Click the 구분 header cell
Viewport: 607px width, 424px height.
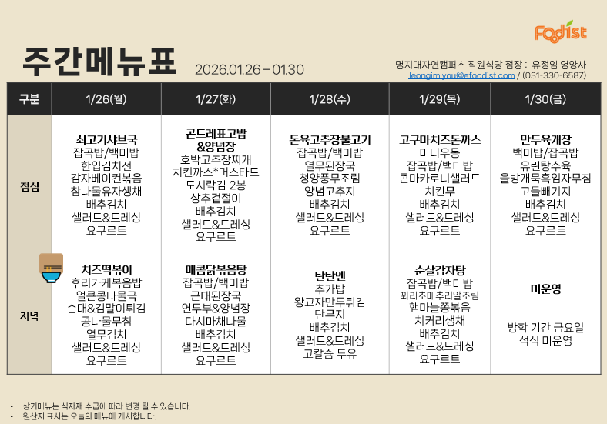(29, 98)
